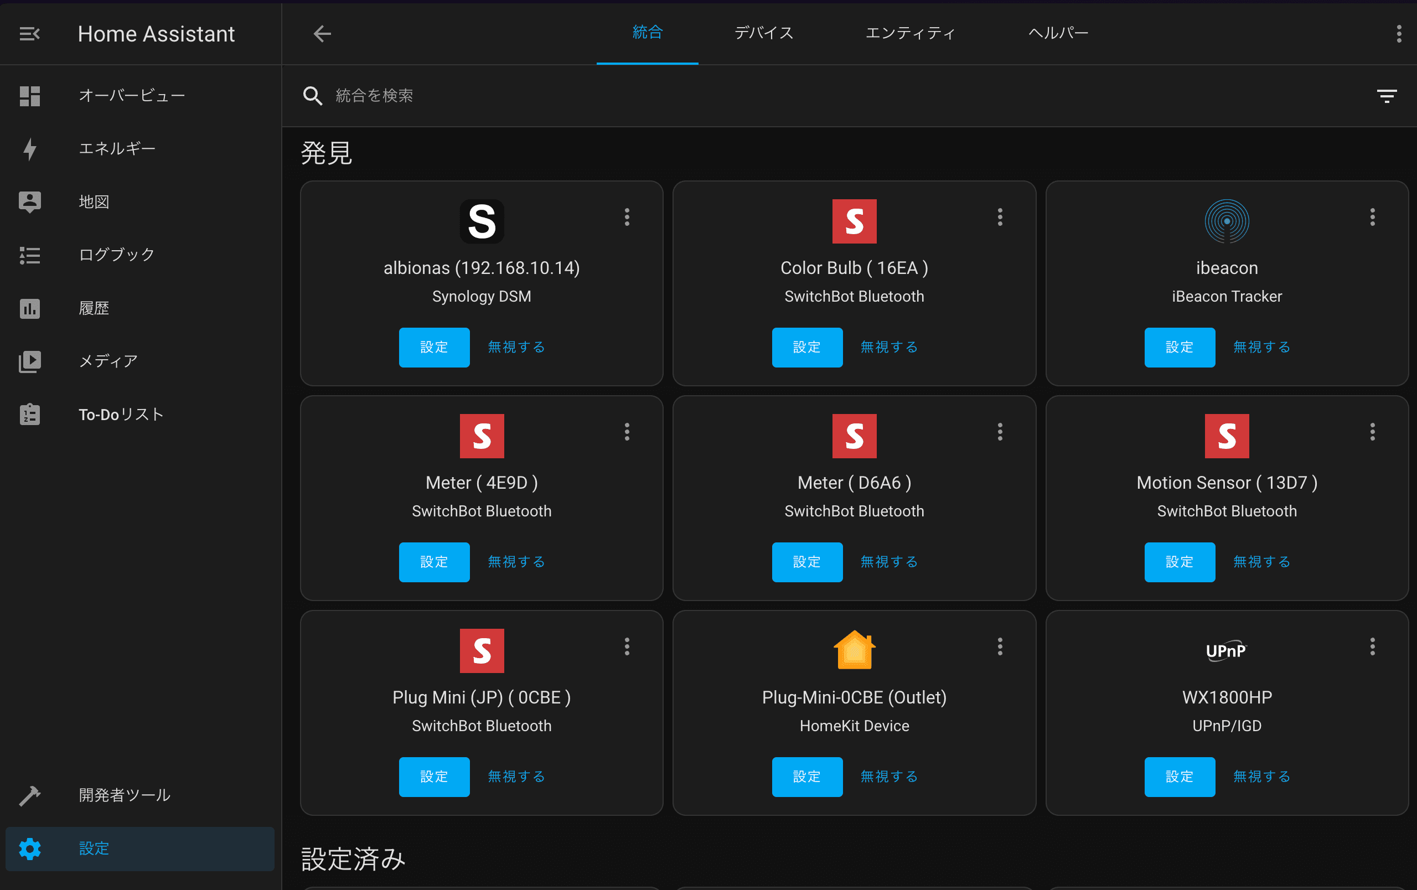Click the WX1800HP title text
This screenshot has width=1417, height=890.
point(1227,697)
